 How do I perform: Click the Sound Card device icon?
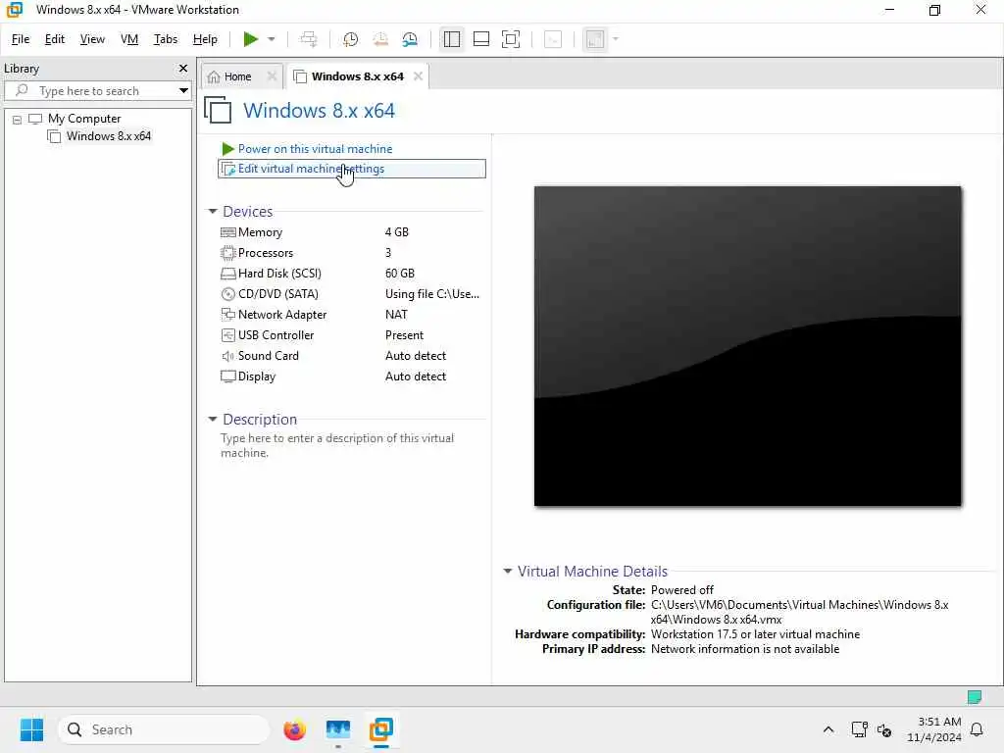click(227, 355)
